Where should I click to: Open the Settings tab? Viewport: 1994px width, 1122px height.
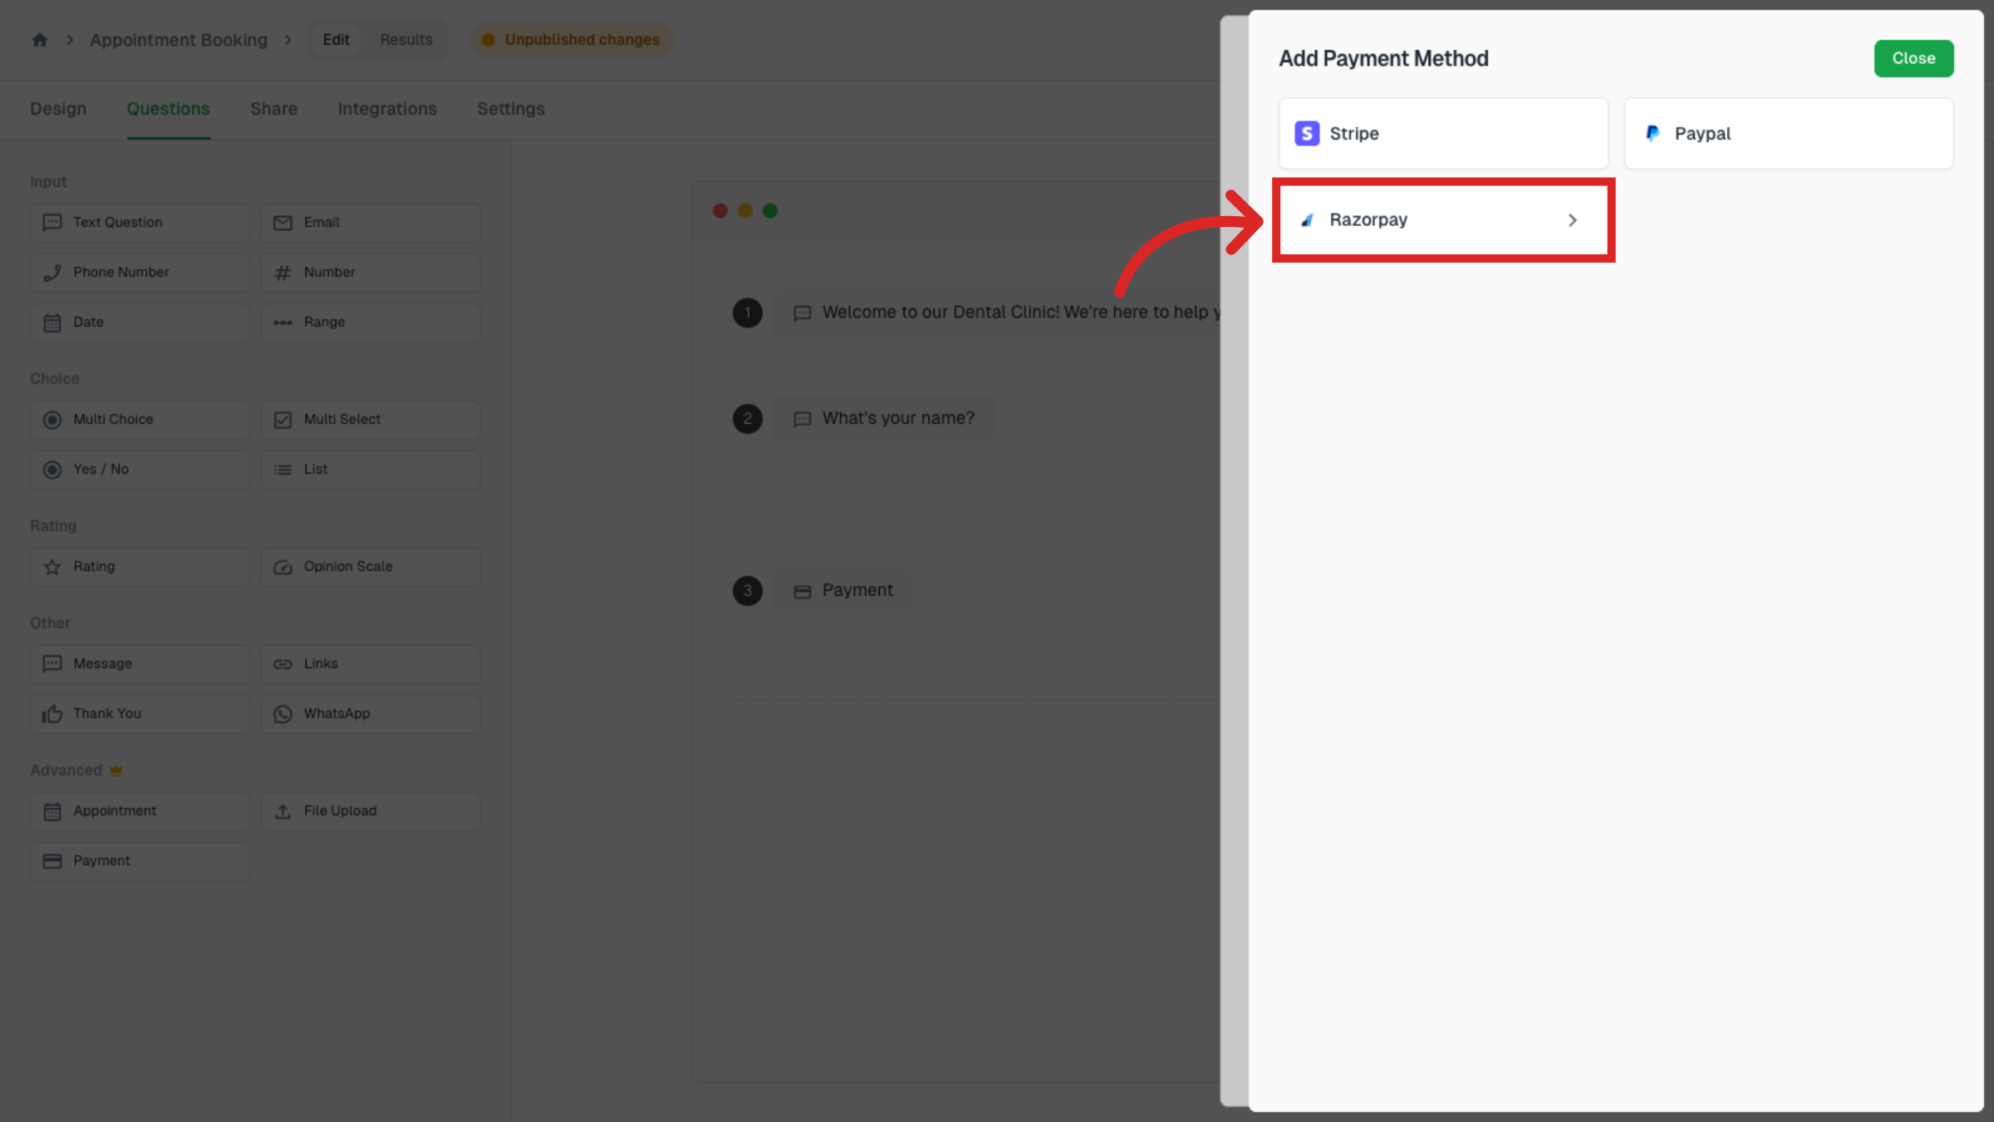pos(511,109)
